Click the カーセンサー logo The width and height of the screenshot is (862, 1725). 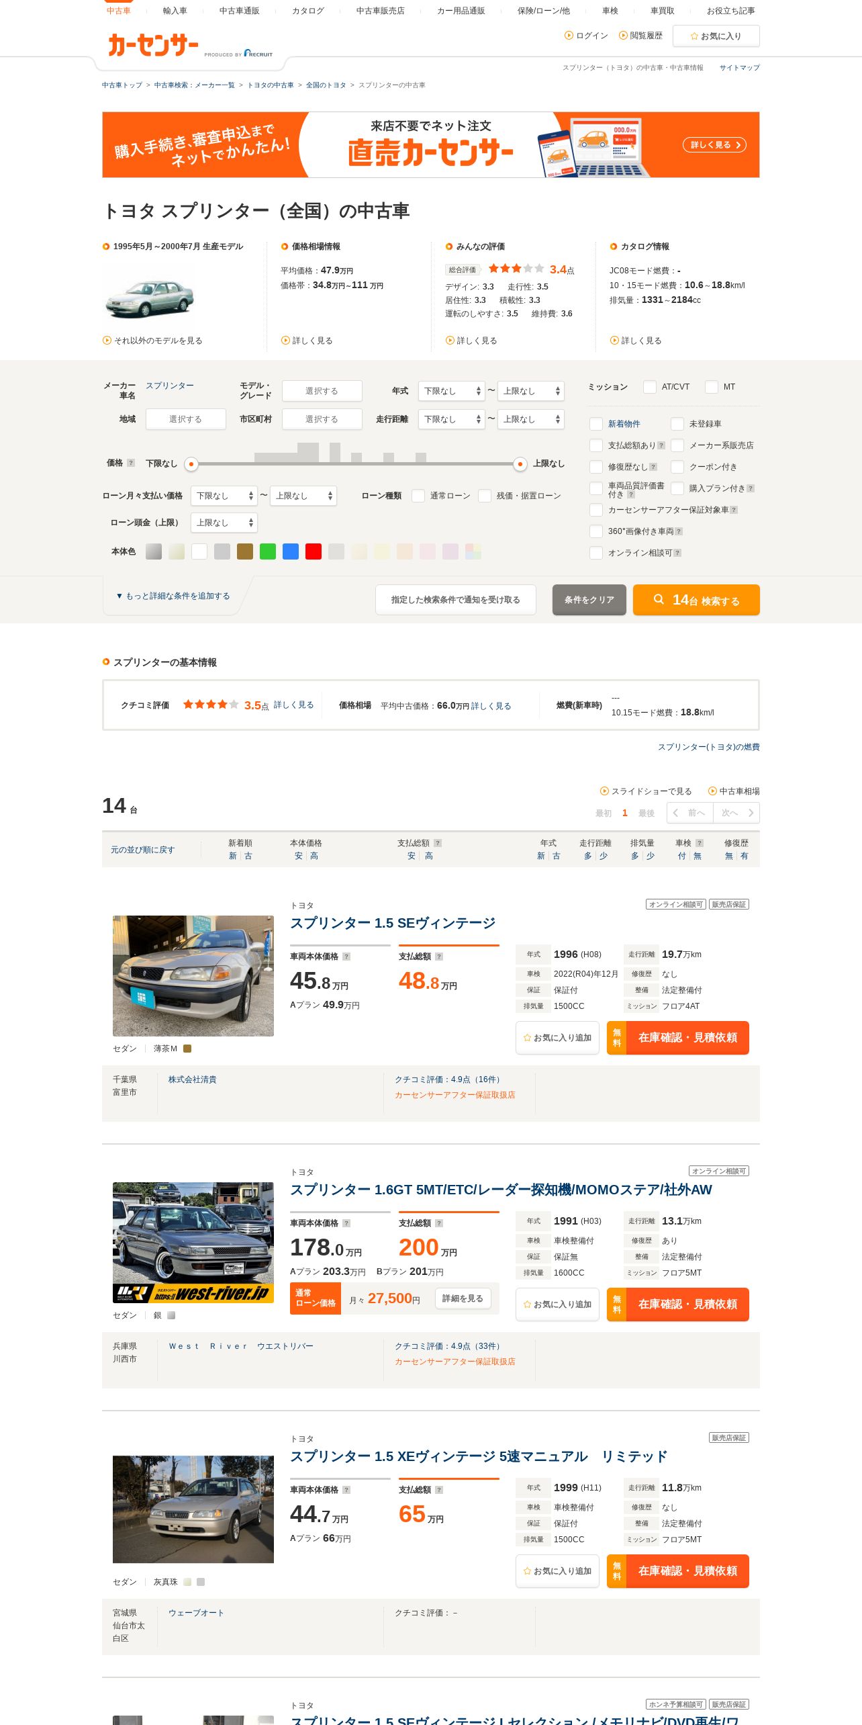coord(153,45)
